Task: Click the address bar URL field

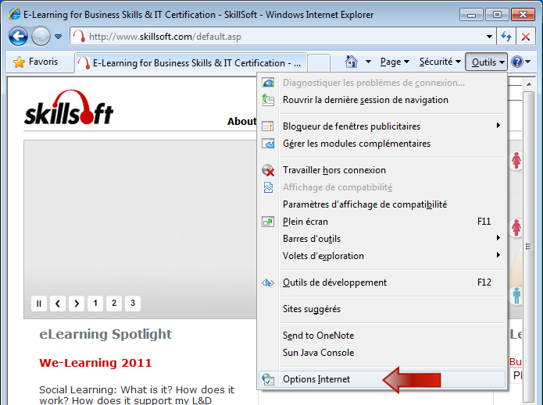Action: click(x=282, y=37)
